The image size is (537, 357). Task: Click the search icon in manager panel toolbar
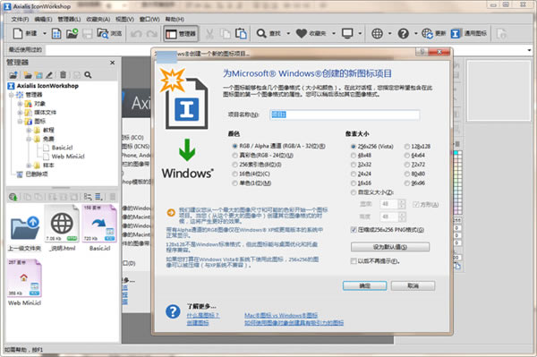[x=88, y=74]
